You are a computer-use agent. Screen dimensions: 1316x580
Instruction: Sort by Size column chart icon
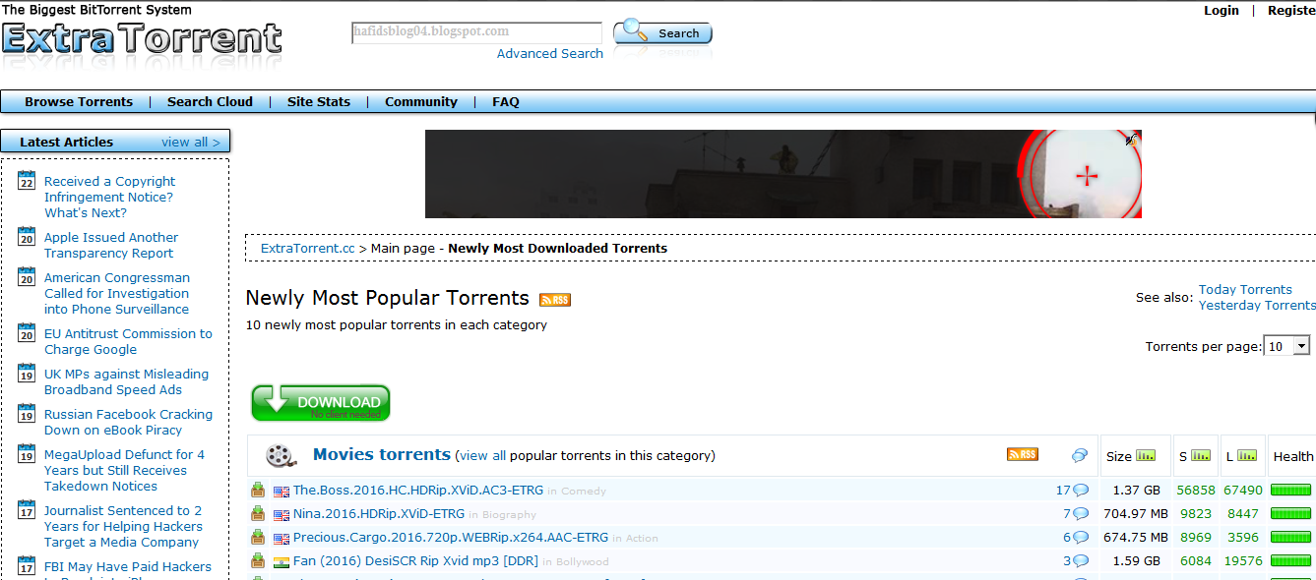(1146, 455)
